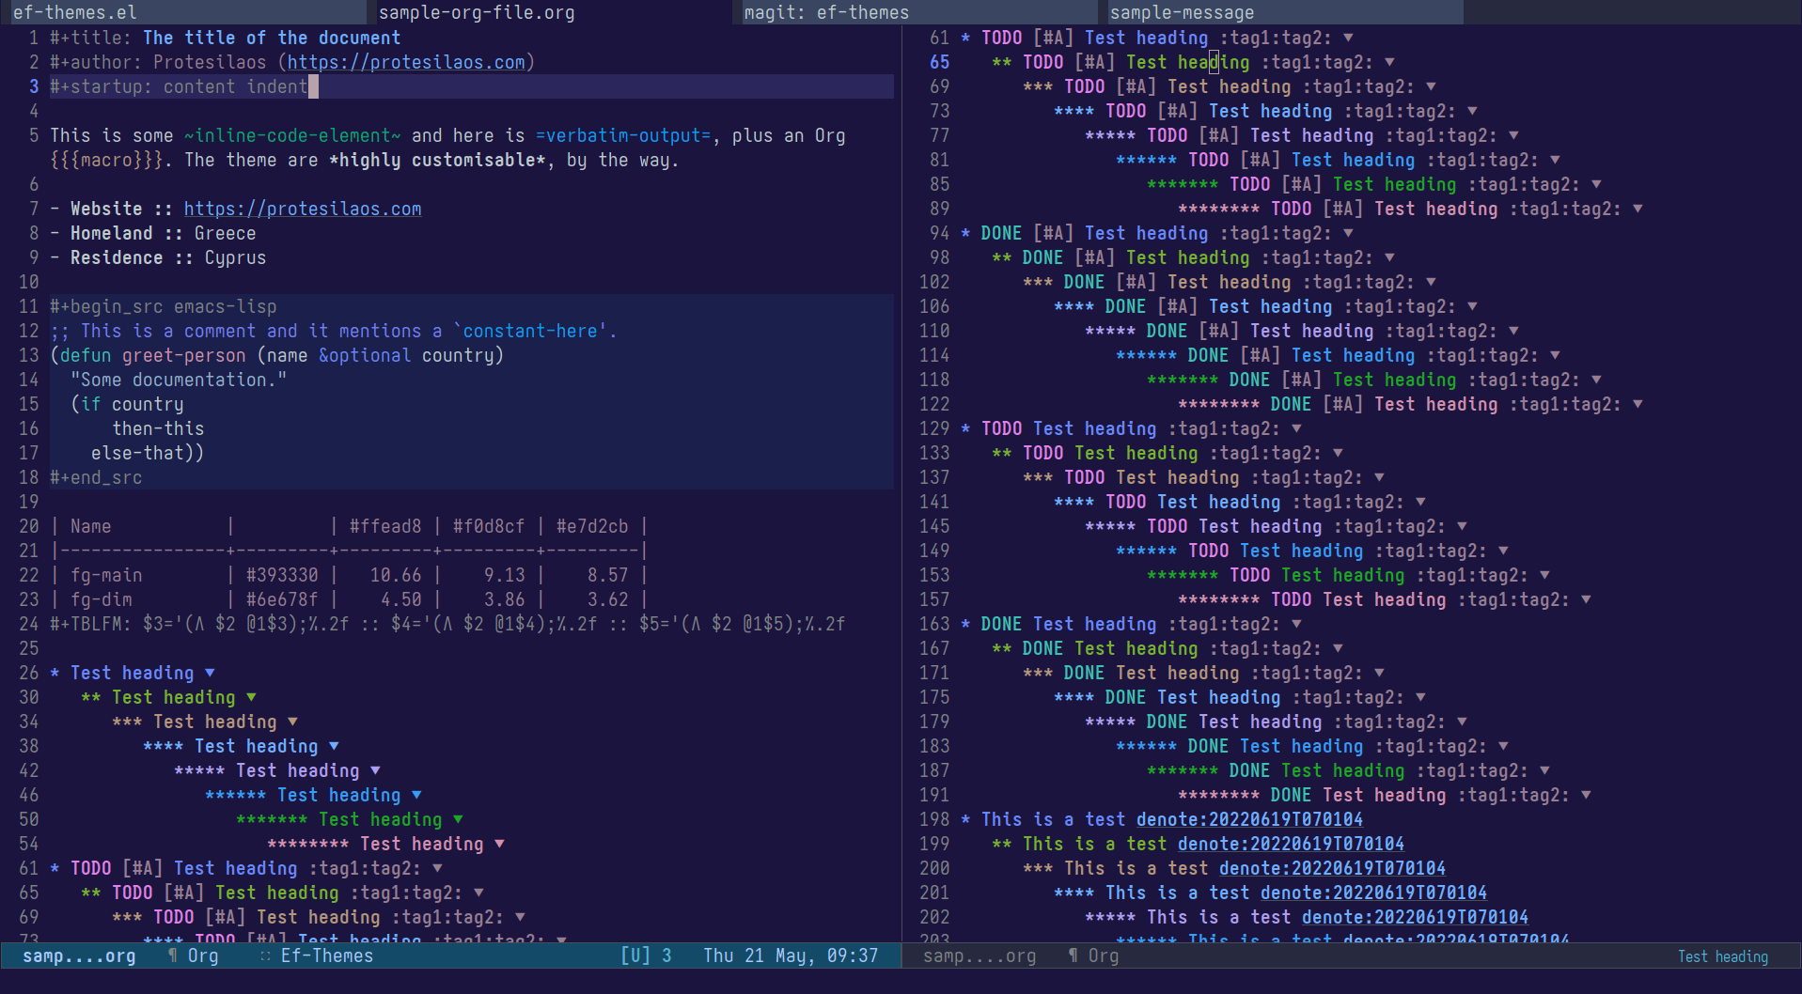Click the TODO keyword on right pane line 65

[x=1043, y=62]
